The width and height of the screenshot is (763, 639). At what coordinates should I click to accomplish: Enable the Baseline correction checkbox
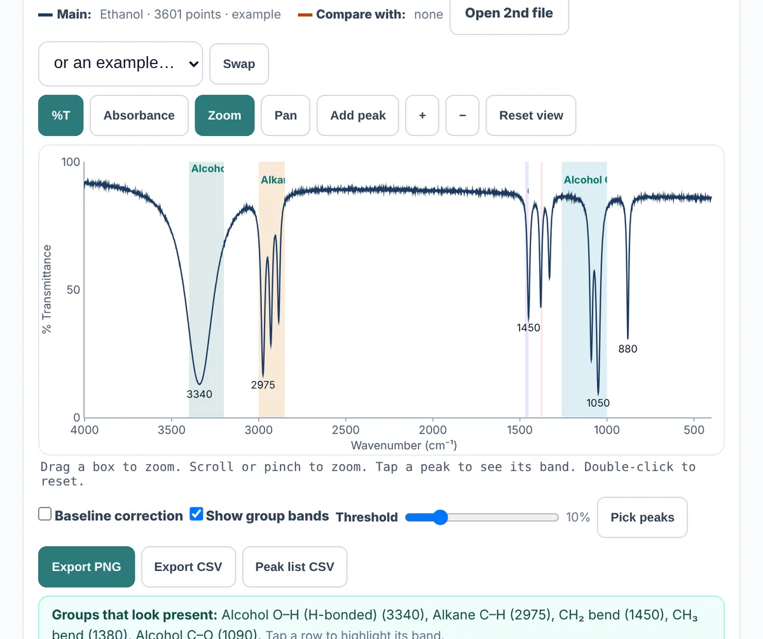click(x=45, y=514)
